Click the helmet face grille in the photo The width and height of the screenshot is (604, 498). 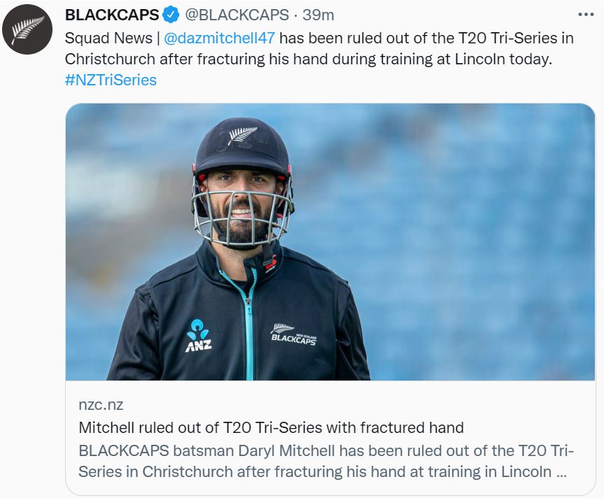click(242, 218)
